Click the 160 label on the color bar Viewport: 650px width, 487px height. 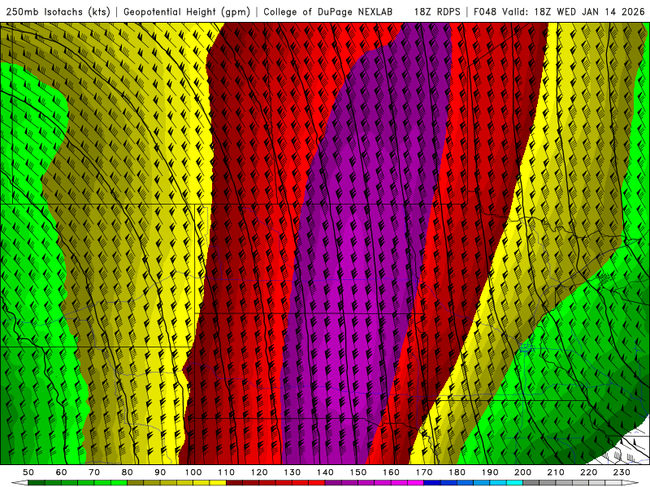[391, 472]
